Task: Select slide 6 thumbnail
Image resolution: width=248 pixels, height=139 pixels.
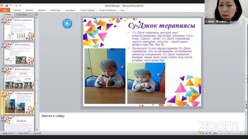Action: [19, 29]
